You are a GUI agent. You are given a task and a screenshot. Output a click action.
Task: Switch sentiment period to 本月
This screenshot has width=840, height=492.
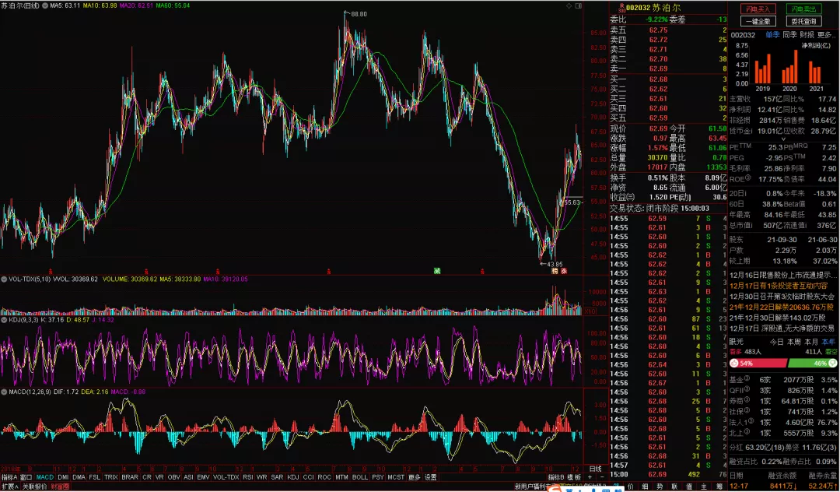(811, 341)
